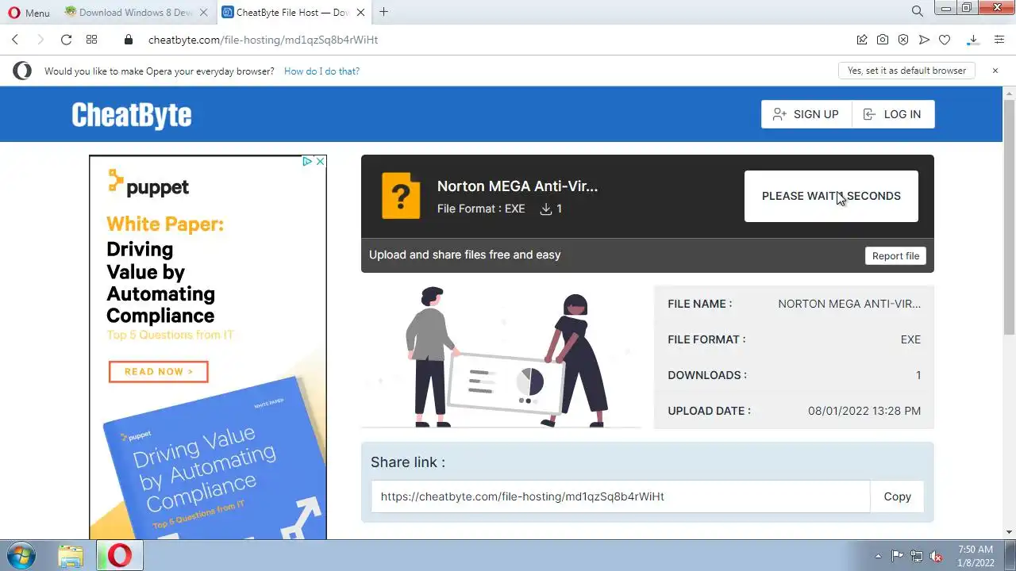Click the share link text field
Screen dimensions: 1016x571
point(621,496)
